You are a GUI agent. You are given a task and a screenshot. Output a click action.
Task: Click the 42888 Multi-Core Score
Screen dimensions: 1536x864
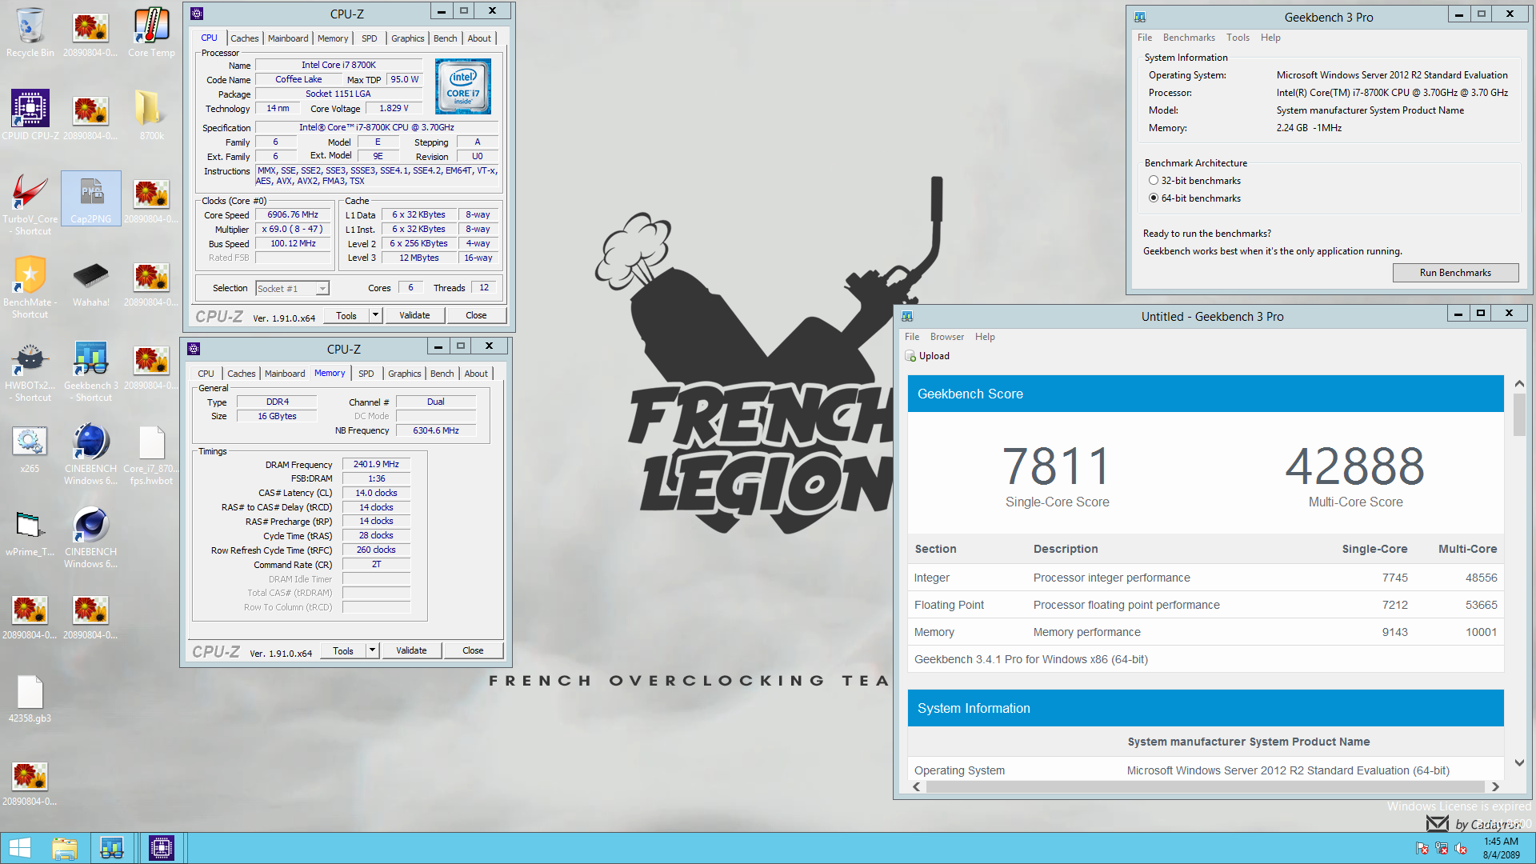(x=1355, y=467)
